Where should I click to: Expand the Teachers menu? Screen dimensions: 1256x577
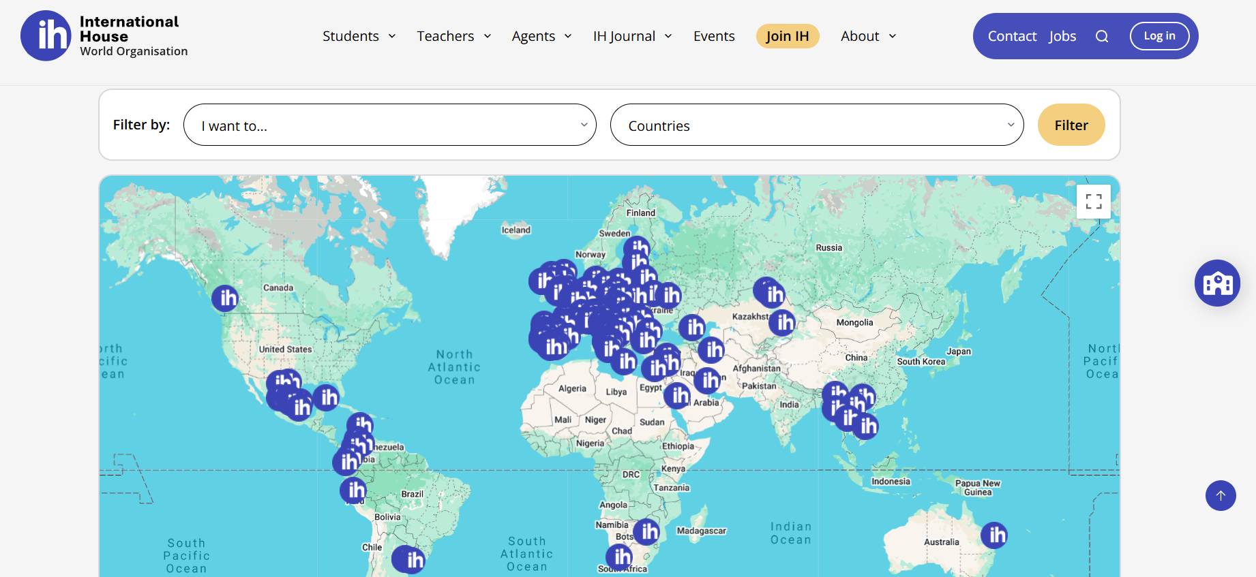[453, 36]
